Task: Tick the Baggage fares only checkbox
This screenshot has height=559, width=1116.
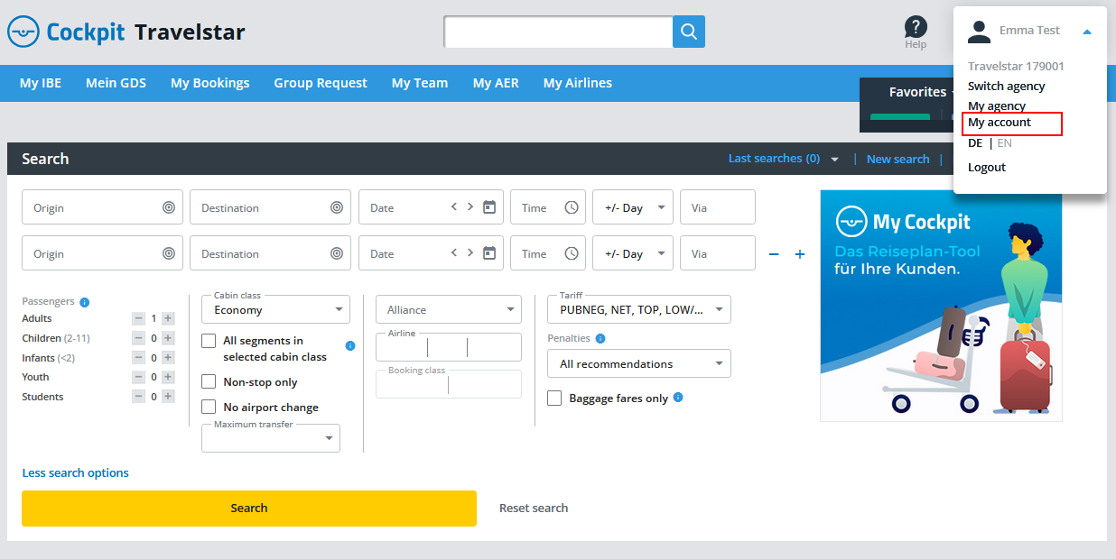Action: (x=554, y=398)
